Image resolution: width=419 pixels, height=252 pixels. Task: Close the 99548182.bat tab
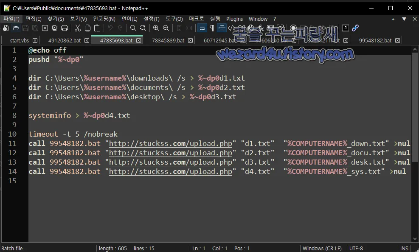coord(398,41)
